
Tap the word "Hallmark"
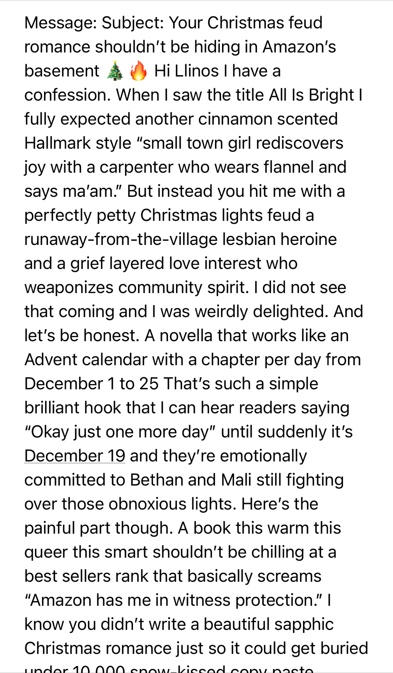(58, 143)
